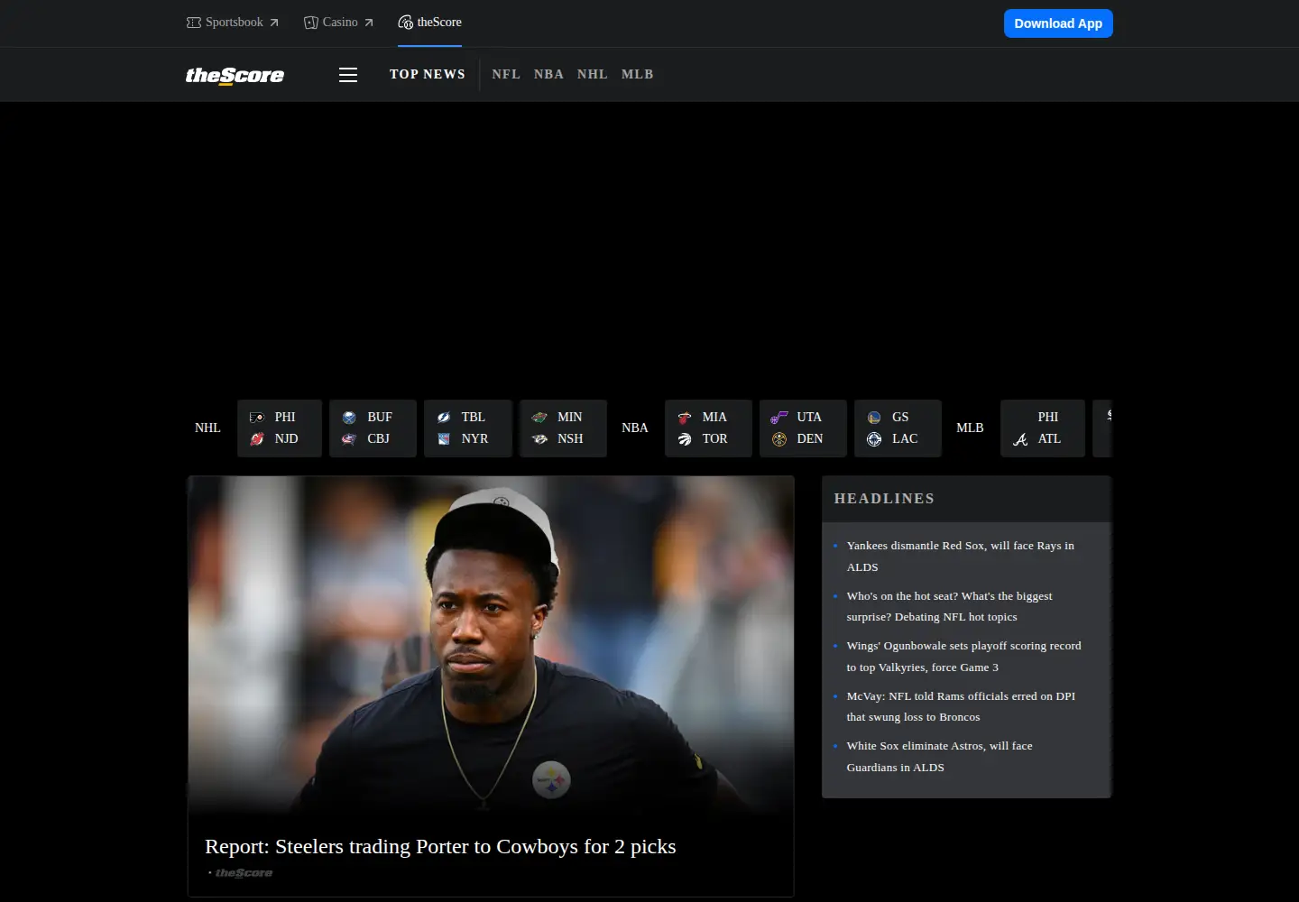Image resolution: width=1299 pixels, height=902 pixels.
Task: Click theScore logo in header
Action: click(x=235, y=75)
